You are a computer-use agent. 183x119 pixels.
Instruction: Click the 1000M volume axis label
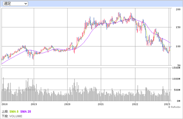[x=176, y=79]
